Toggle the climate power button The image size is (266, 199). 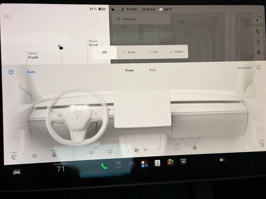tap(11, 72)
